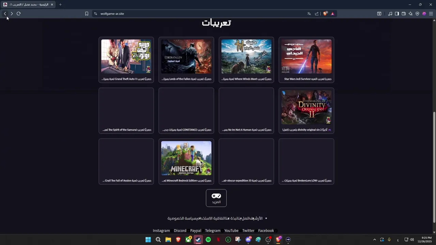
Task: Open Brave VPN shield icon
Action: (417, 14)
